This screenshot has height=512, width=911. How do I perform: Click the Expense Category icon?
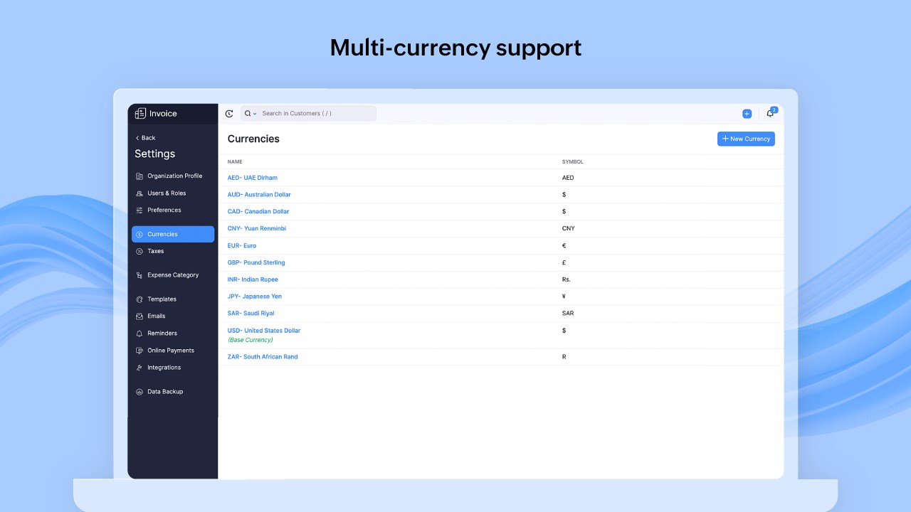[x=139, y=275]
